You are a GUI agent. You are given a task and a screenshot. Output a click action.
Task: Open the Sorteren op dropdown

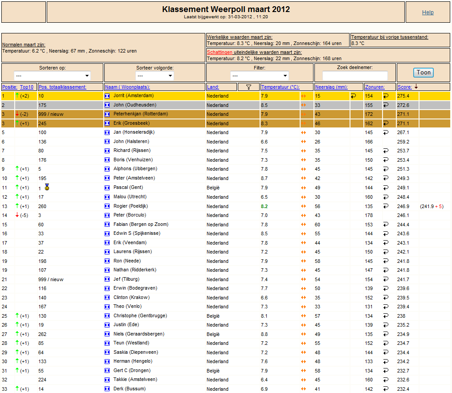52,76
